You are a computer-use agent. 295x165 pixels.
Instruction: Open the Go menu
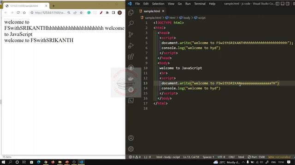coord(180,4)
